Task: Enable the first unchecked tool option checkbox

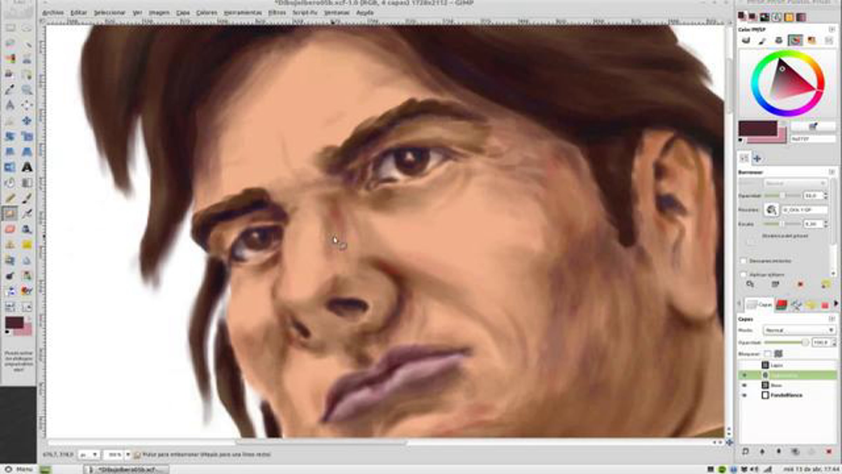Action: pos(743,261)
